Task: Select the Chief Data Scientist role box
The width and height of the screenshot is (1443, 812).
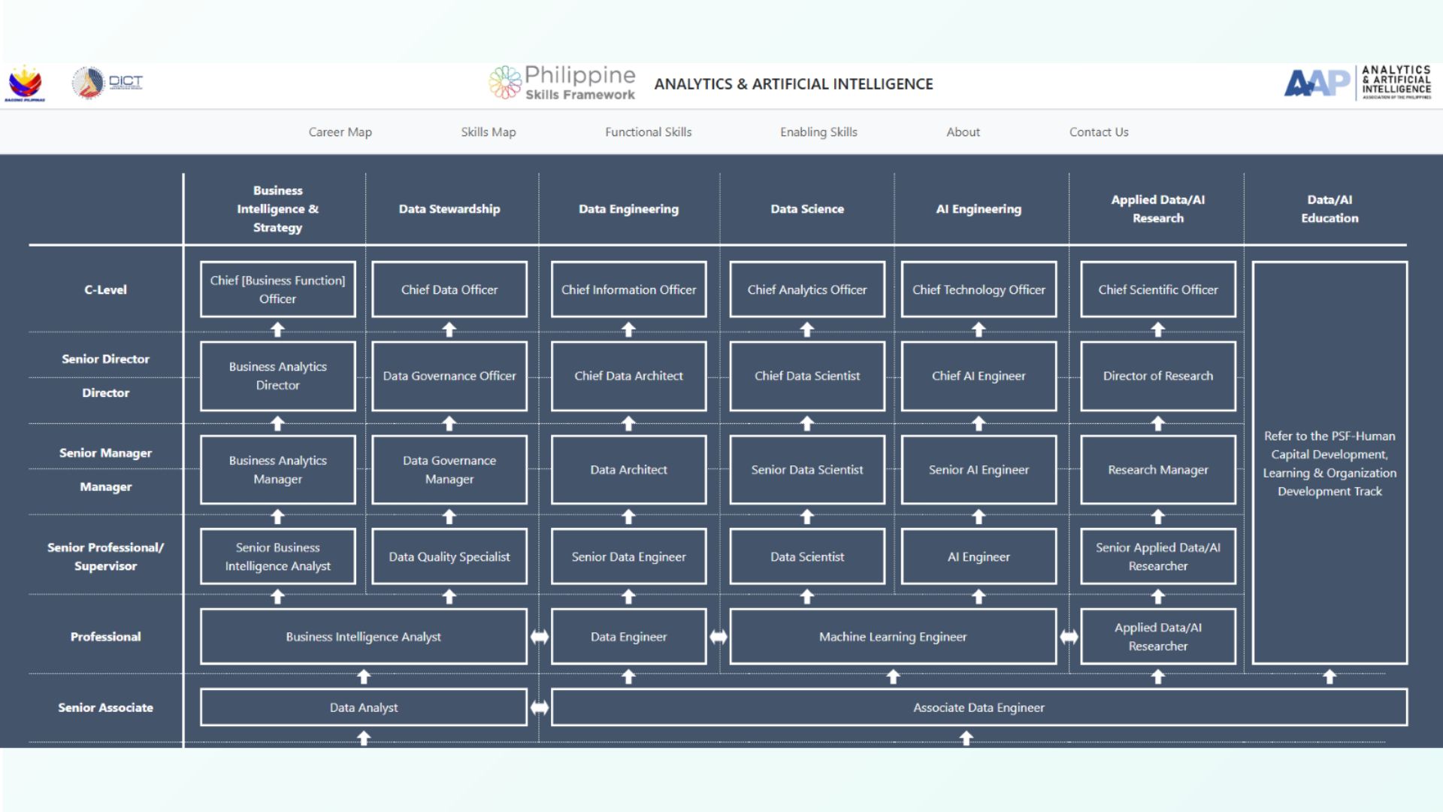Action: [807, 376]
